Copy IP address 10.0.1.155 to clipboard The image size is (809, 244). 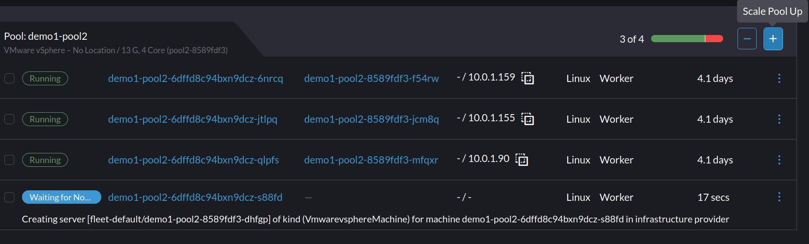(x=528, y=119)
